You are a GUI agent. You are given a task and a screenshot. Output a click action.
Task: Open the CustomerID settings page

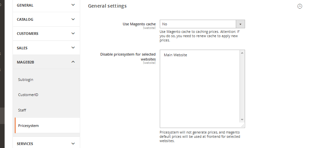point(28,95)
